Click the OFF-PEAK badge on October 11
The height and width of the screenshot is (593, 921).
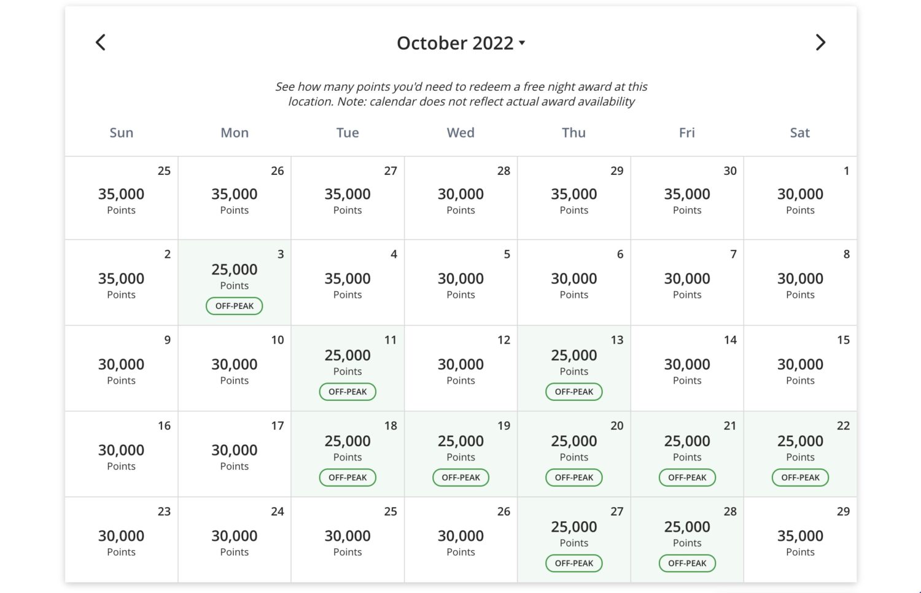[x=348, y=392]
